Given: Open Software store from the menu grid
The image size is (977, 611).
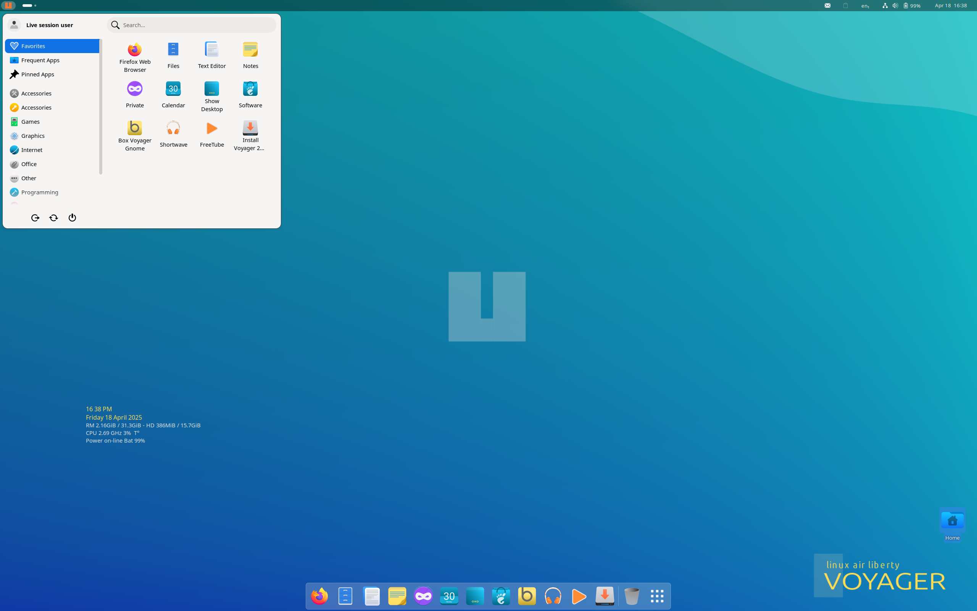Looking at the screenshot, I should [x=250, y=95].
